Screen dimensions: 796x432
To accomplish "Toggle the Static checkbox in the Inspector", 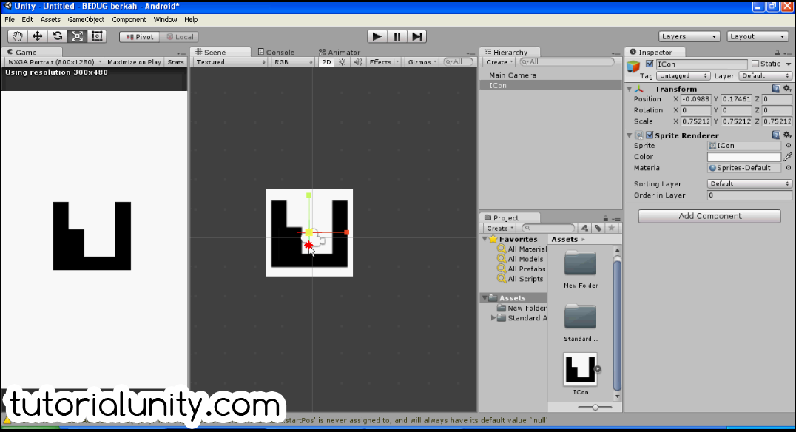I will 754,64.
